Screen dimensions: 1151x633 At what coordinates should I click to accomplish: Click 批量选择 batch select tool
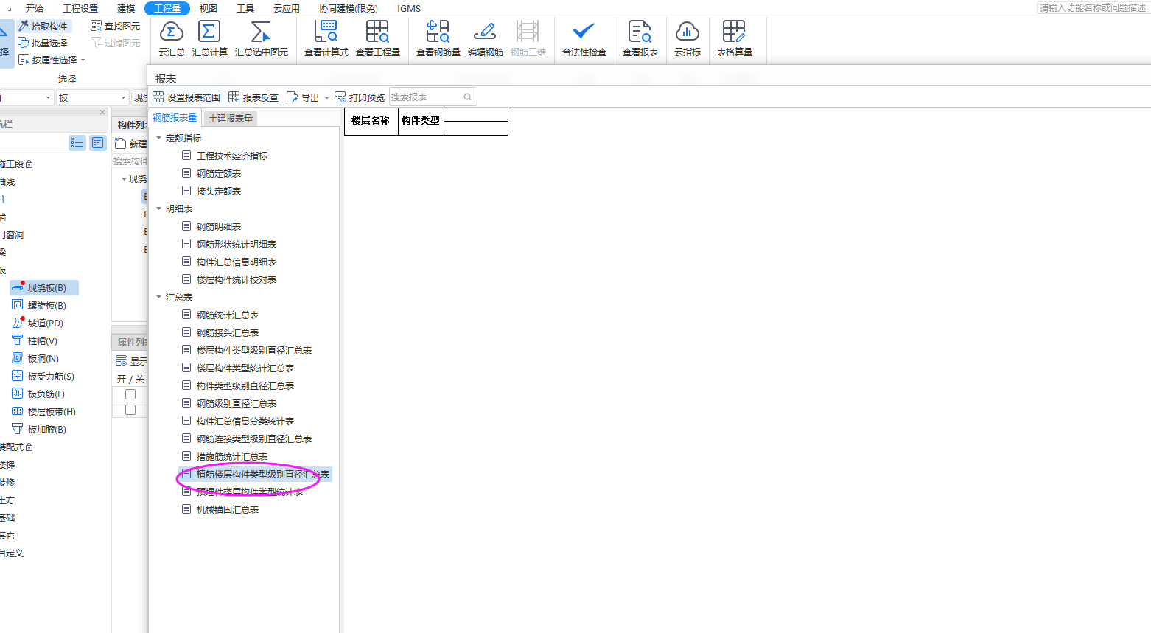[x=43, y=43]
